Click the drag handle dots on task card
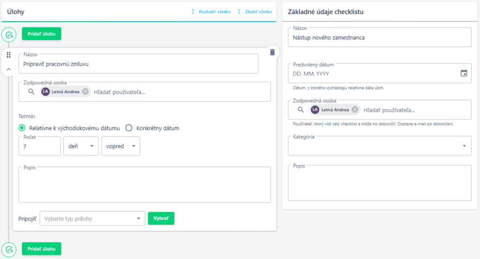This screenshot has height=259, width=480. click(8, 55)
